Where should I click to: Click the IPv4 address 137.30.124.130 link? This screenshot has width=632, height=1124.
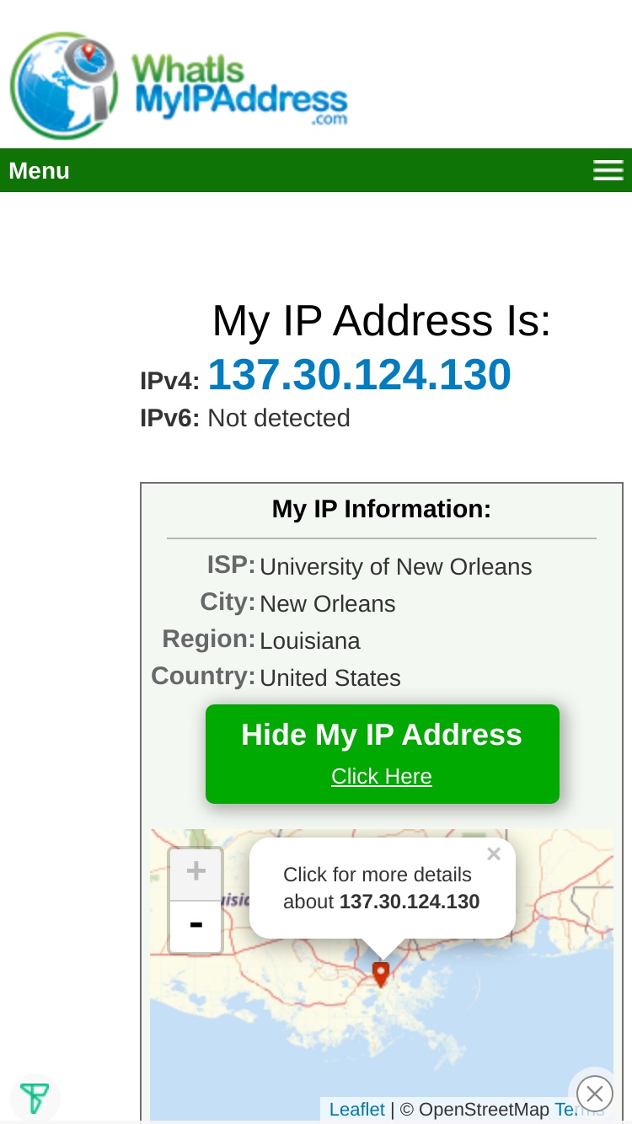(360, 375)
